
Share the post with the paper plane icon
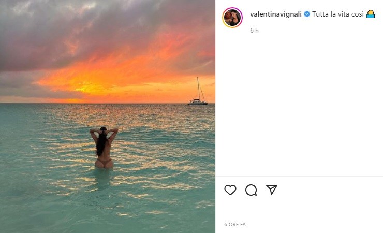point(272,190)
